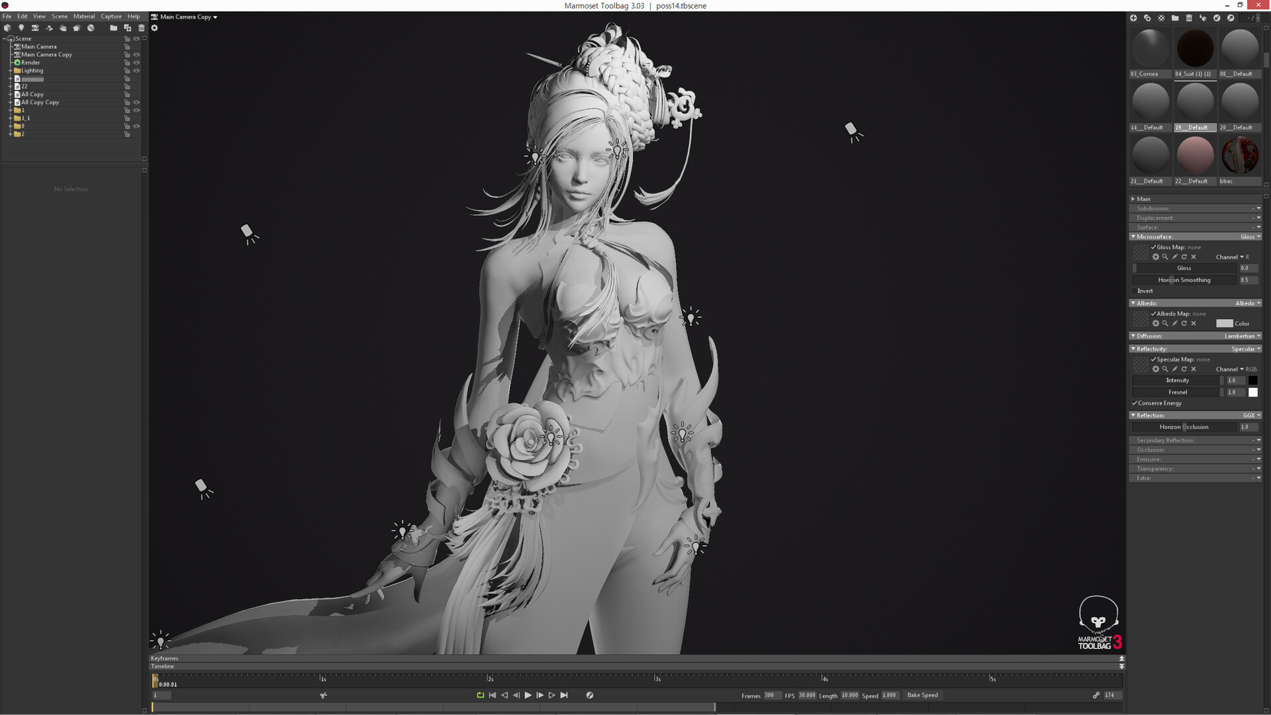Jump to the first frame of the timeline

[492, 695]
